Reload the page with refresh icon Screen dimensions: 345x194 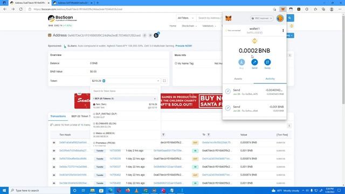click(x=20, y=9)
